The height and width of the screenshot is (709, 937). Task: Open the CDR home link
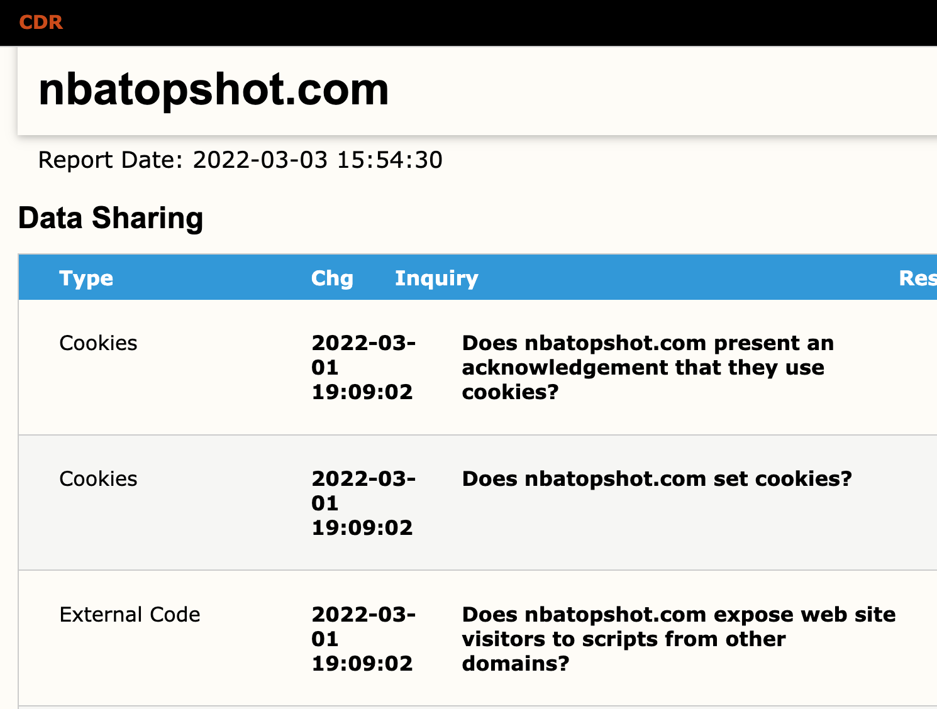(41, 22)
